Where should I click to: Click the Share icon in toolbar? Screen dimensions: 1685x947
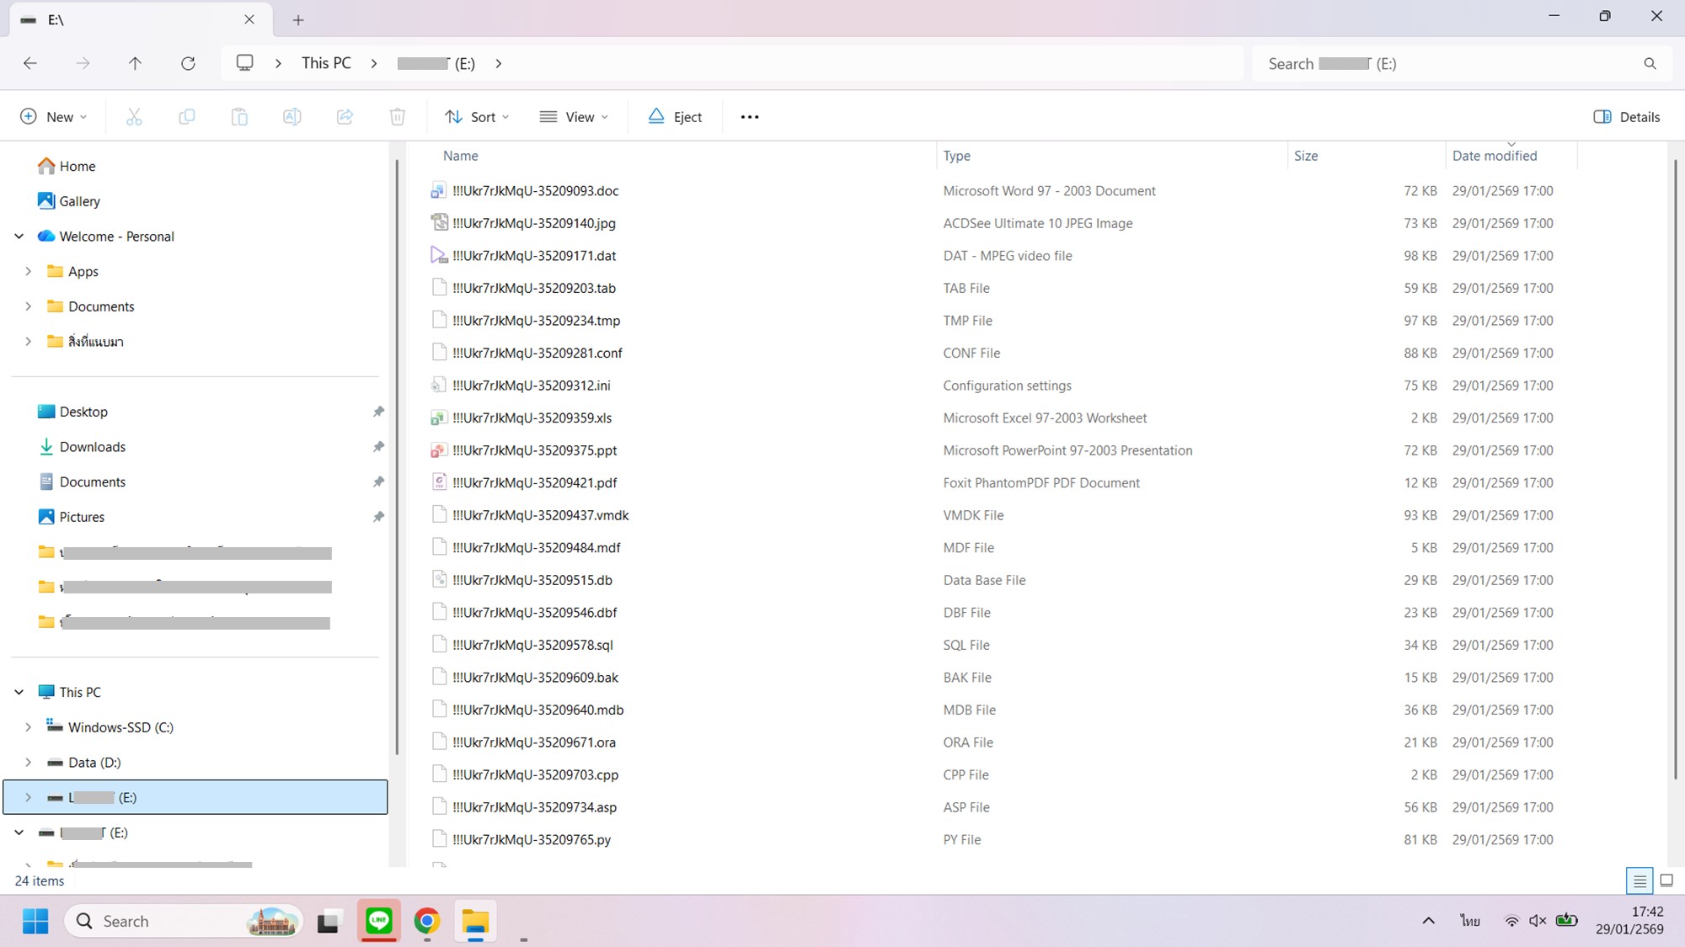(345, 117)
